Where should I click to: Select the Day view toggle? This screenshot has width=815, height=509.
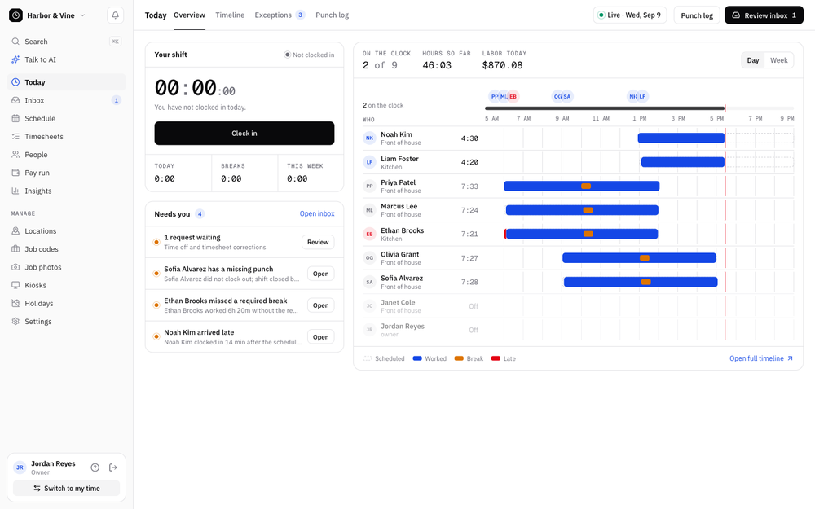pyautogui.click(x=753, y=60)
